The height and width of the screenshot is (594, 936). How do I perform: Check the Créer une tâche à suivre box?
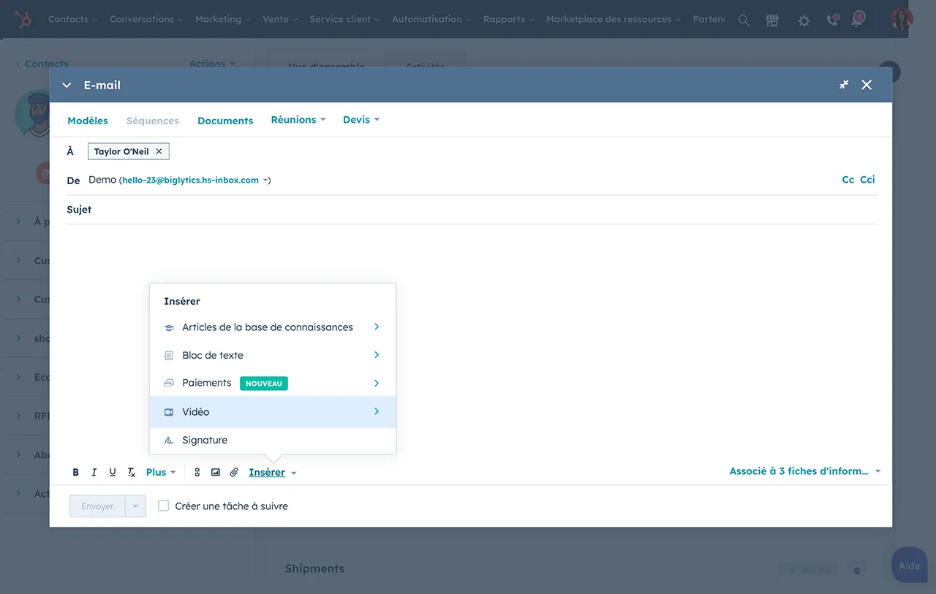[164, 506]
